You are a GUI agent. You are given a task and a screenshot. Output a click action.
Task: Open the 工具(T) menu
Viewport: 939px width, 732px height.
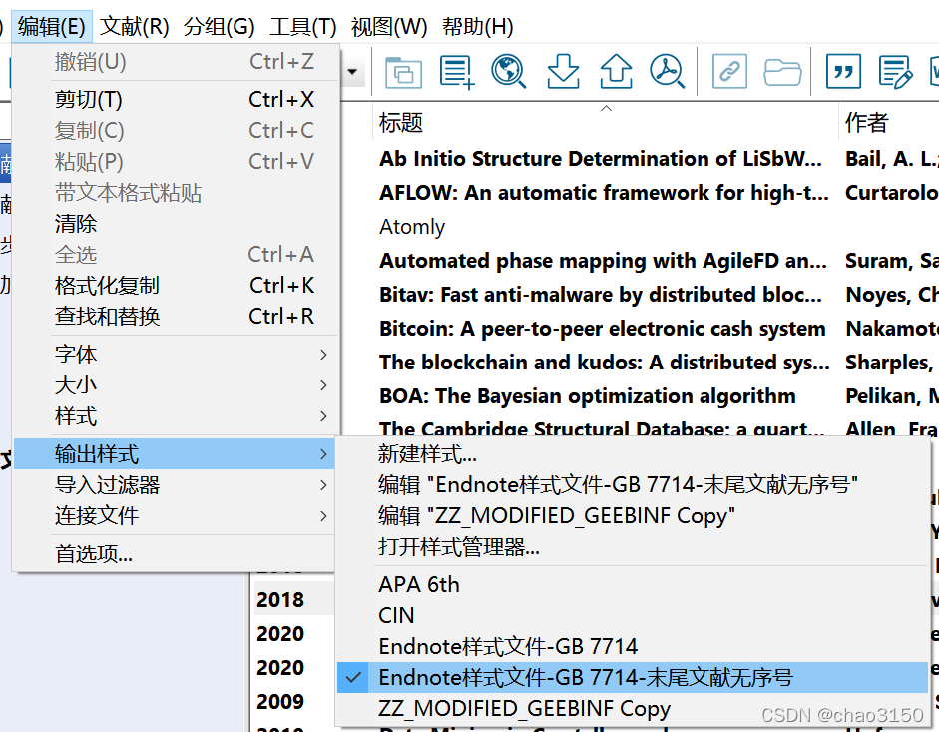pos(303,26)
